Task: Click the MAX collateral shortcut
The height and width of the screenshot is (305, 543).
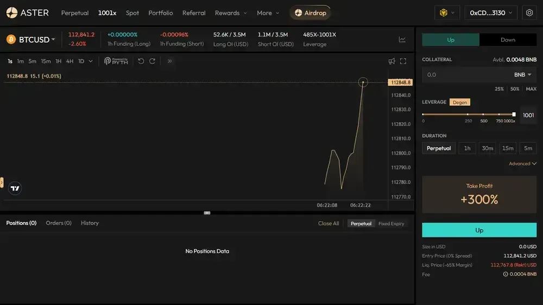Action: [x=531, y=89]
